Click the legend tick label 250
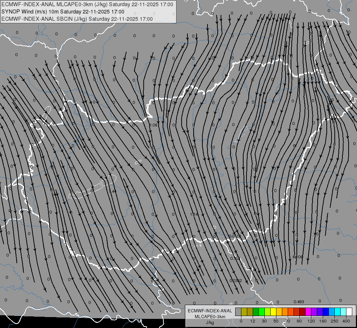 click(334, 321)
